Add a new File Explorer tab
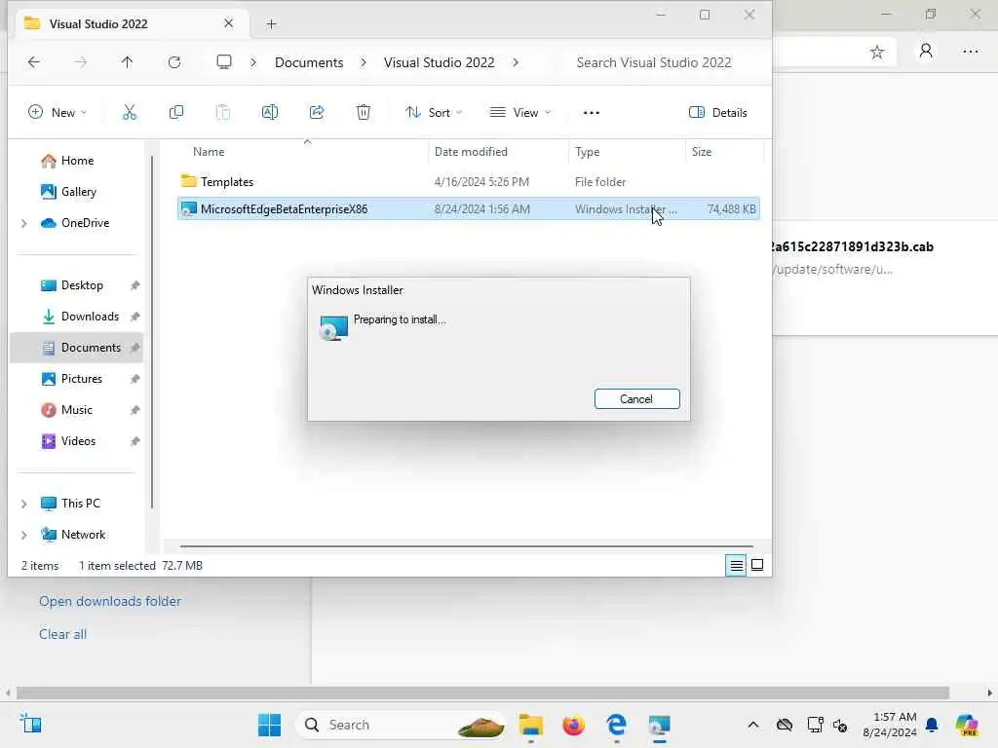This screenshot has width=998, height=748. click(x=271, y=24)
